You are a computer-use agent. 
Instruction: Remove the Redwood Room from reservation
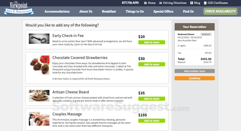[x=206, y=34]
